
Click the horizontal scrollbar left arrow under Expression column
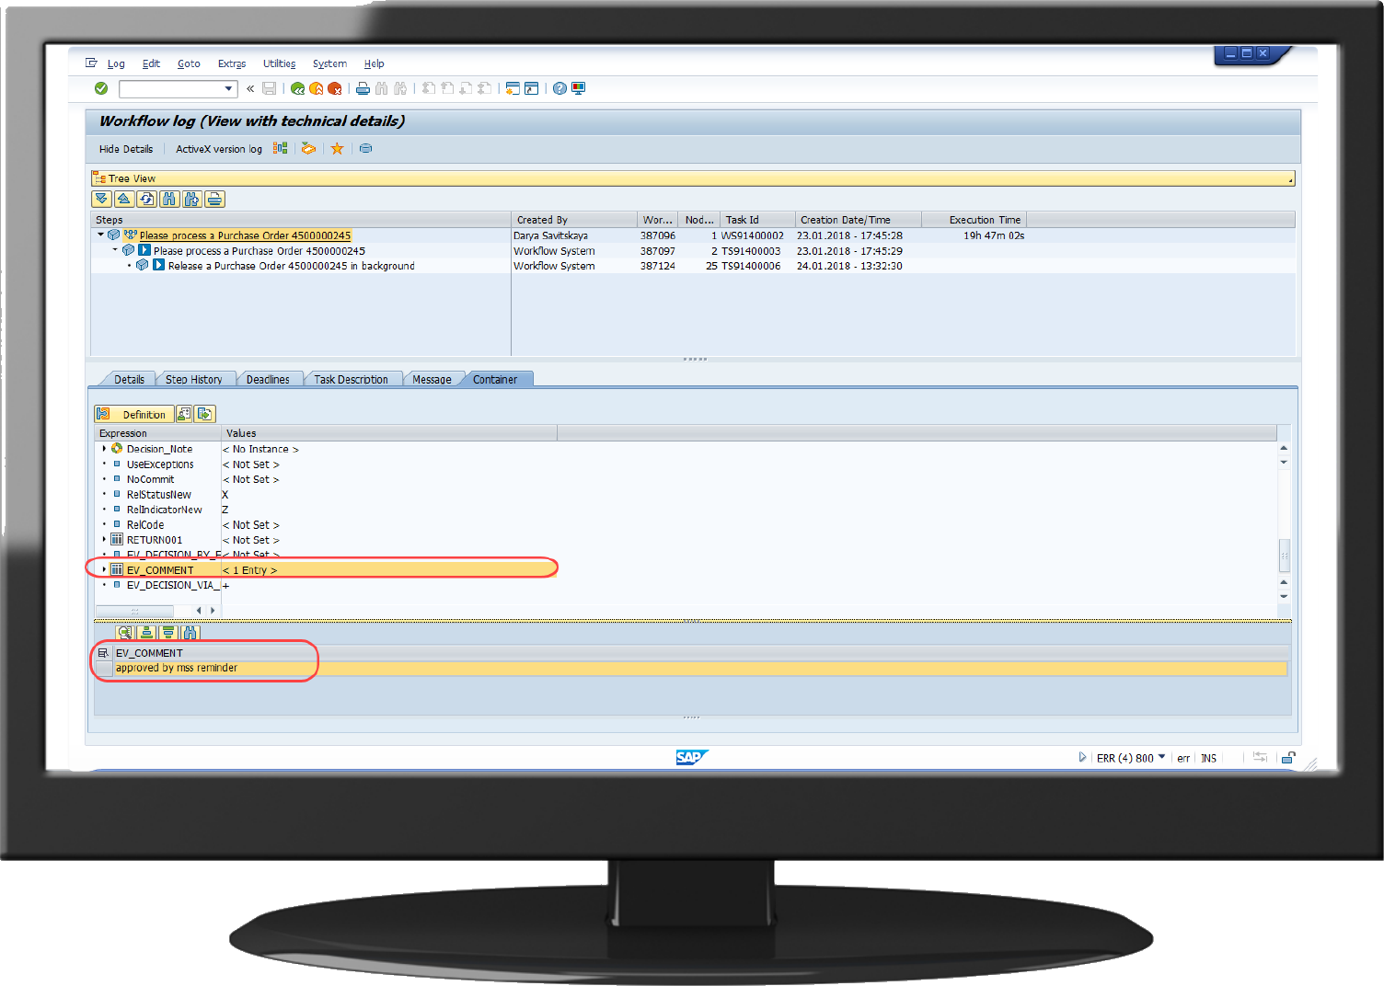click(199, 610)
